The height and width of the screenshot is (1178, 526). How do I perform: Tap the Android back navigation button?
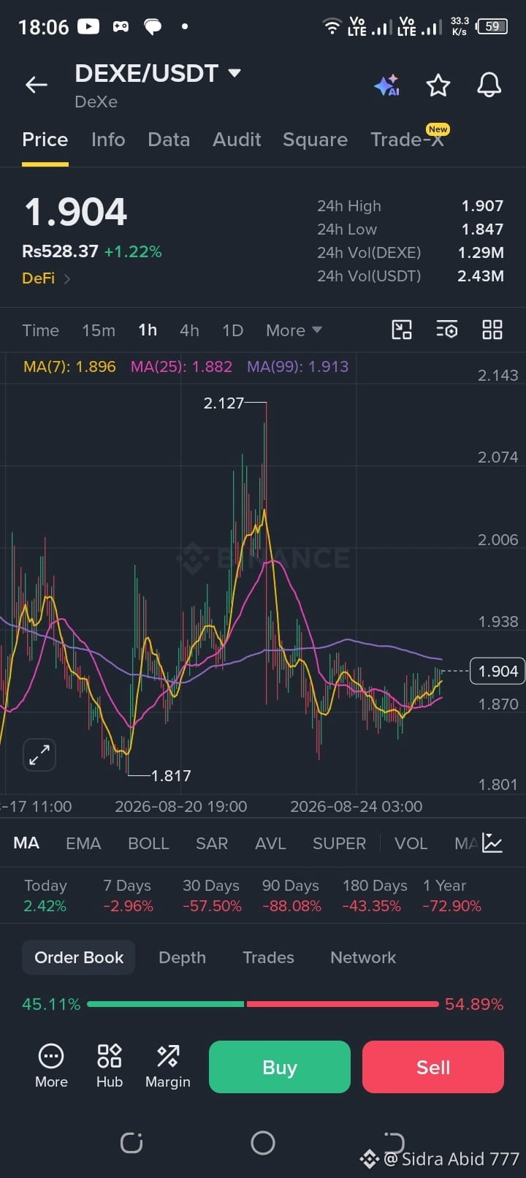click(394, 1141)
